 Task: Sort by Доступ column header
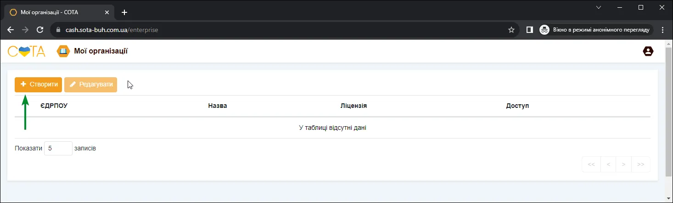coord(517,106)
